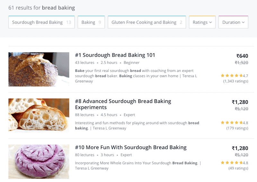Choose the Gluten Free Cooking and Baking filter
The height and width of the screenshot is (182, 257).
coord(147,22)
